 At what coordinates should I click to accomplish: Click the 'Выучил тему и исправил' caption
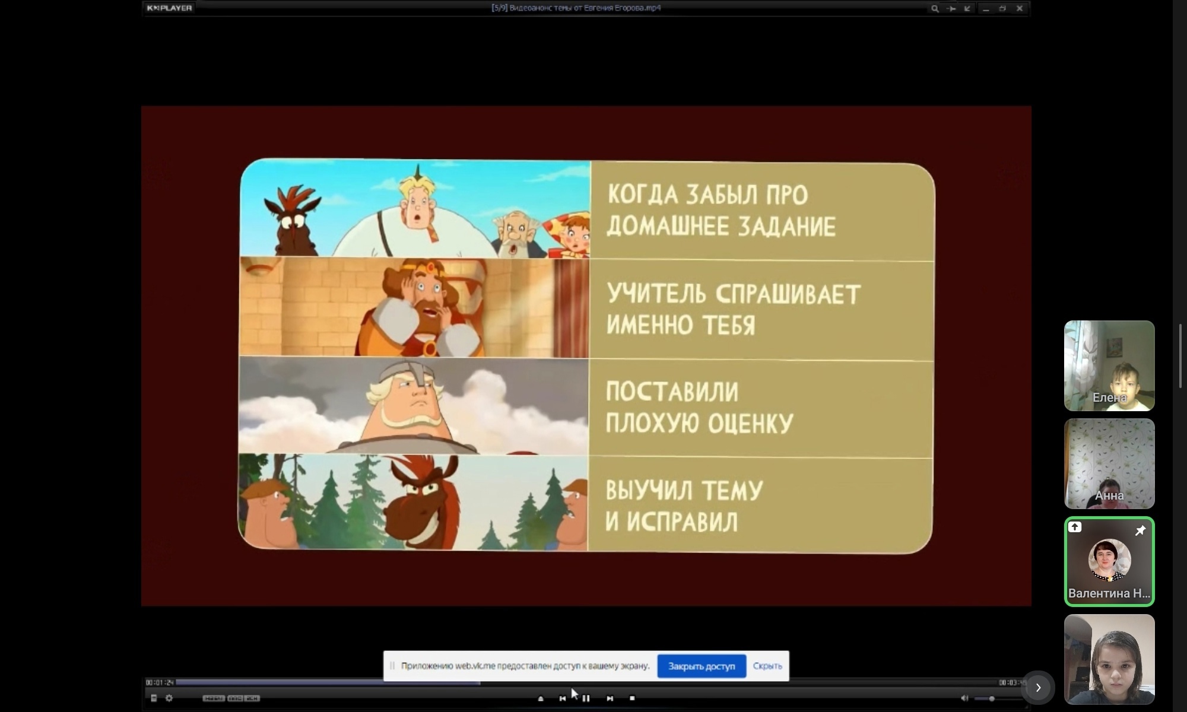tap(684, 506)
